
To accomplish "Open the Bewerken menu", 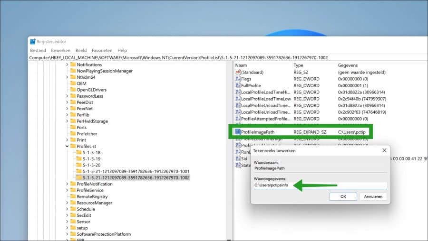I will point(60,50).
